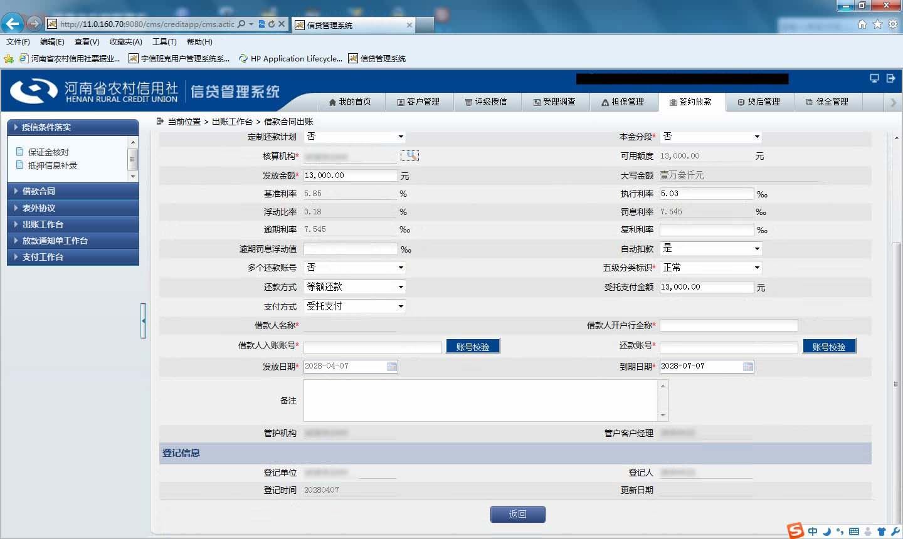Switch to 保全管理 tab

pyautogui.click(x=827, y=102)
